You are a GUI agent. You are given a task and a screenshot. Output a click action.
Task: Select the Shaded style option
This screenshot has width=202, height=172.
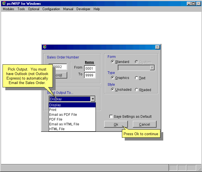[137, 90]
